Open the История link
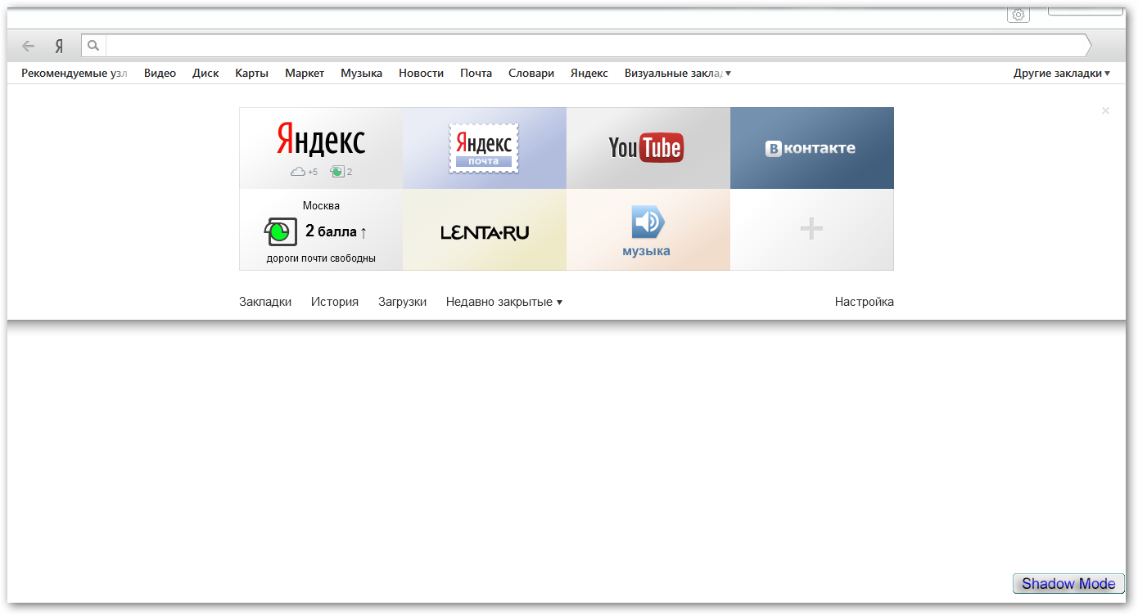The width and height of the screenshot is (1138, 615). tap(335, 302)
